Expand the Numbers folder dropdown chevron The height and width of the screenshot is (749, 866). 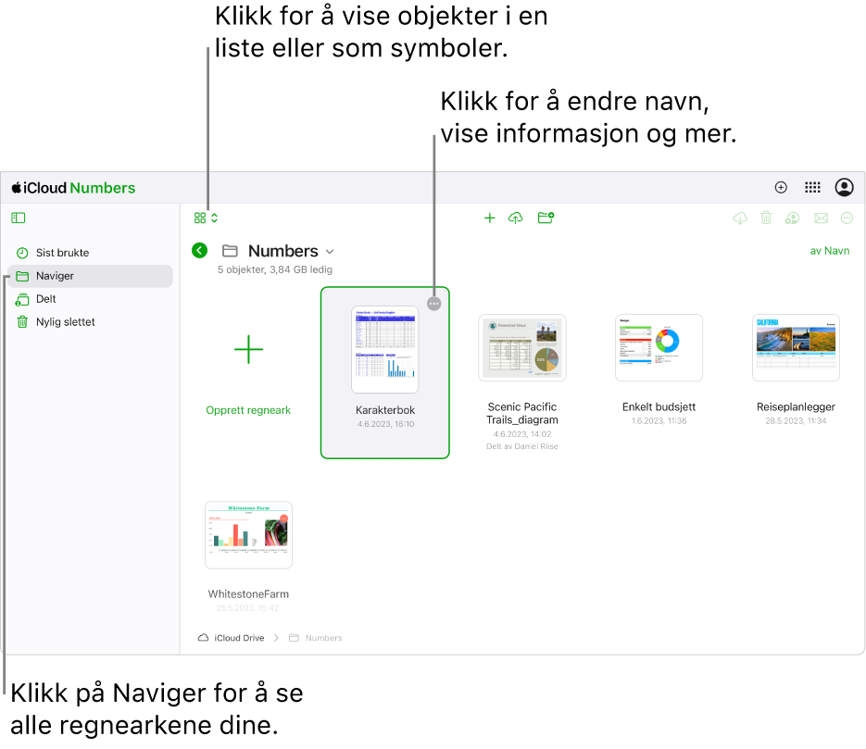[330, 252]
